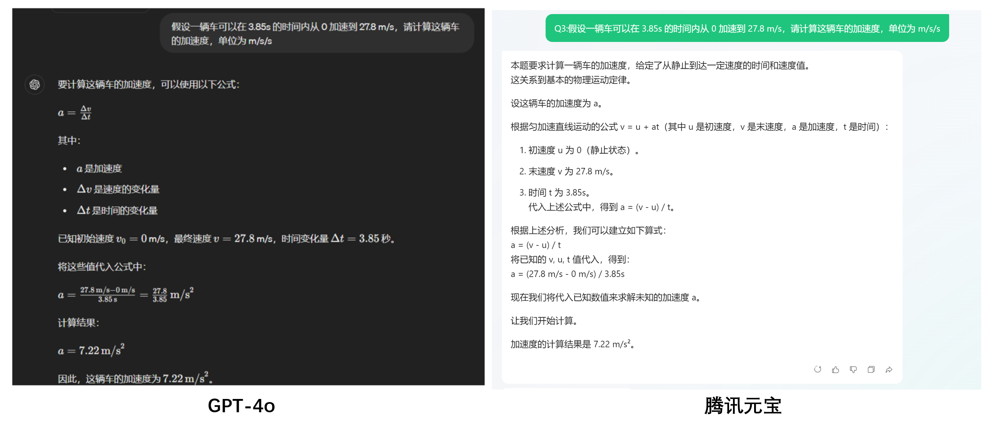Click the ChatGPT logo avatar icon
The image size is (991, 431).
[x=35, y=84]
